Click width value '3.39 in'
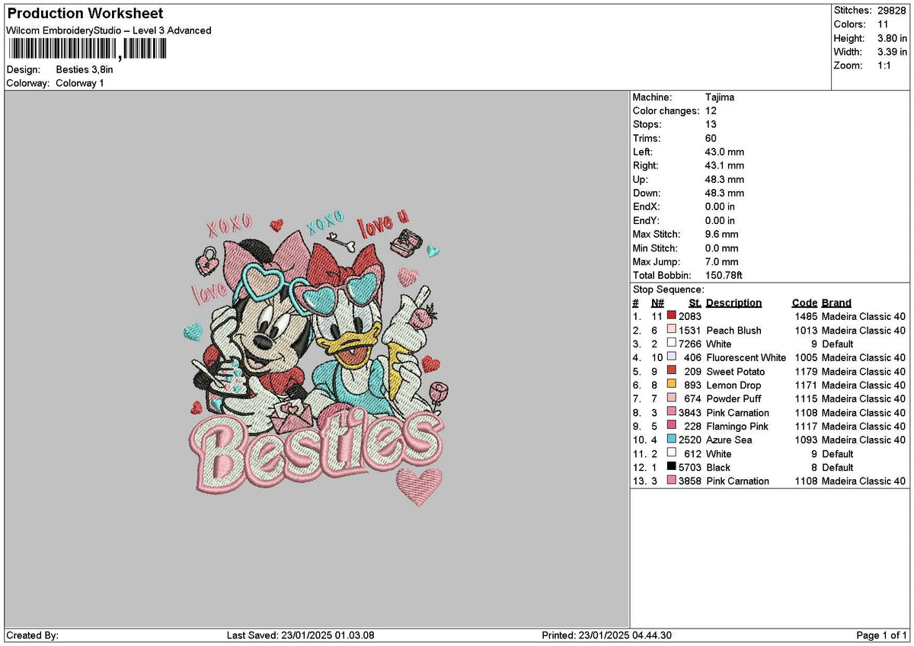Image resolution: width=914 pixels, height=646 pixels. pos(892,52)
